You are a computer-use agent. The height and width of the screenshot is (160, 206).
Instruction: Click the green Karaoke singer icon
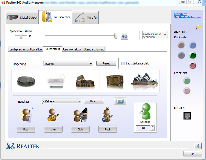[145, 111]
